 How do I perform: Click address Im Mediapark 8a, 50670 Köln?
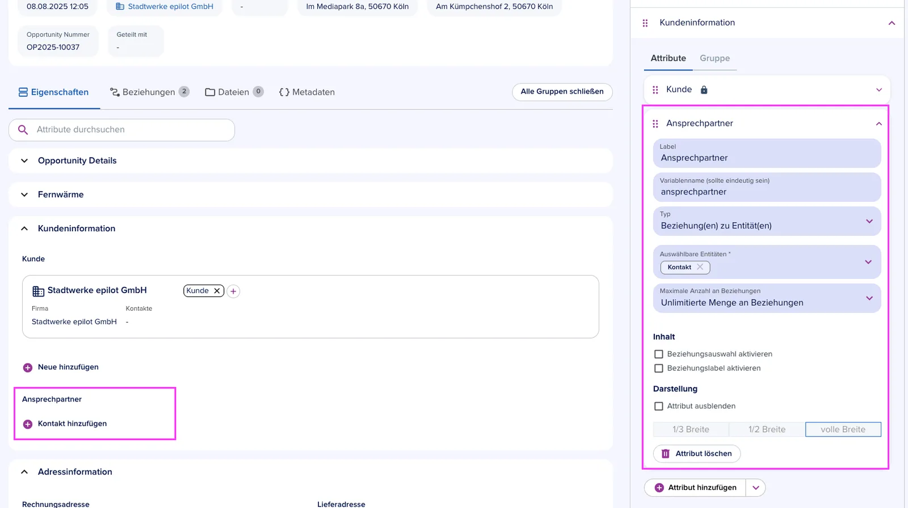(358, 6)
